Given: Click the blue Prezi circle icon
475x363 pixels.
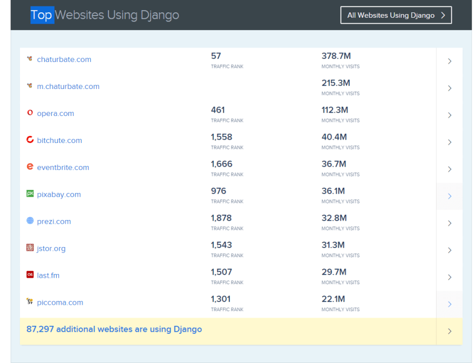Looking at the screenshot, I should [x=30, y=221].
